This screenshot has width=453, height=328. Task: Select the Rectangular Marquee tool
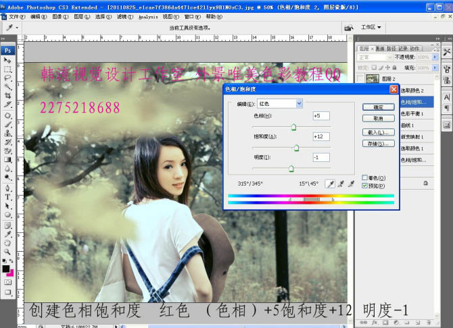(x=8, y=69)
